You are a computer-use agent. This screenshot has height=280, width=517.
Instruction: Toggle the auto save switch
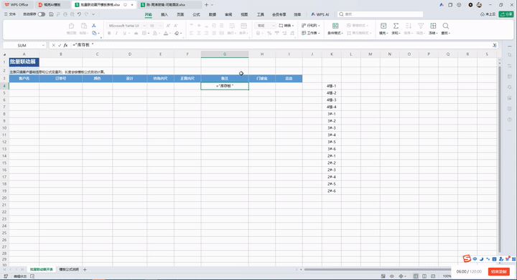tap(42, 14)
